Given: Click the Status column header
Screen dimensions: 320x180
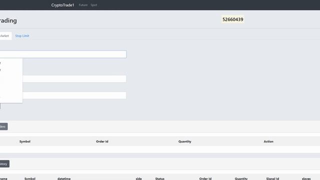Looking at the screenshot, I should 160,178.
